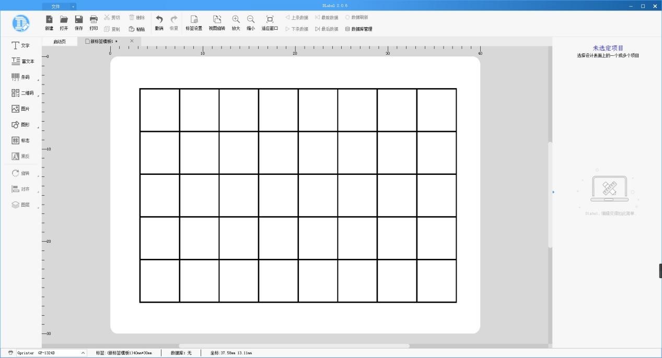Refresh data with 数据刷新
This screenshot has width=662, height=358.
357,17
